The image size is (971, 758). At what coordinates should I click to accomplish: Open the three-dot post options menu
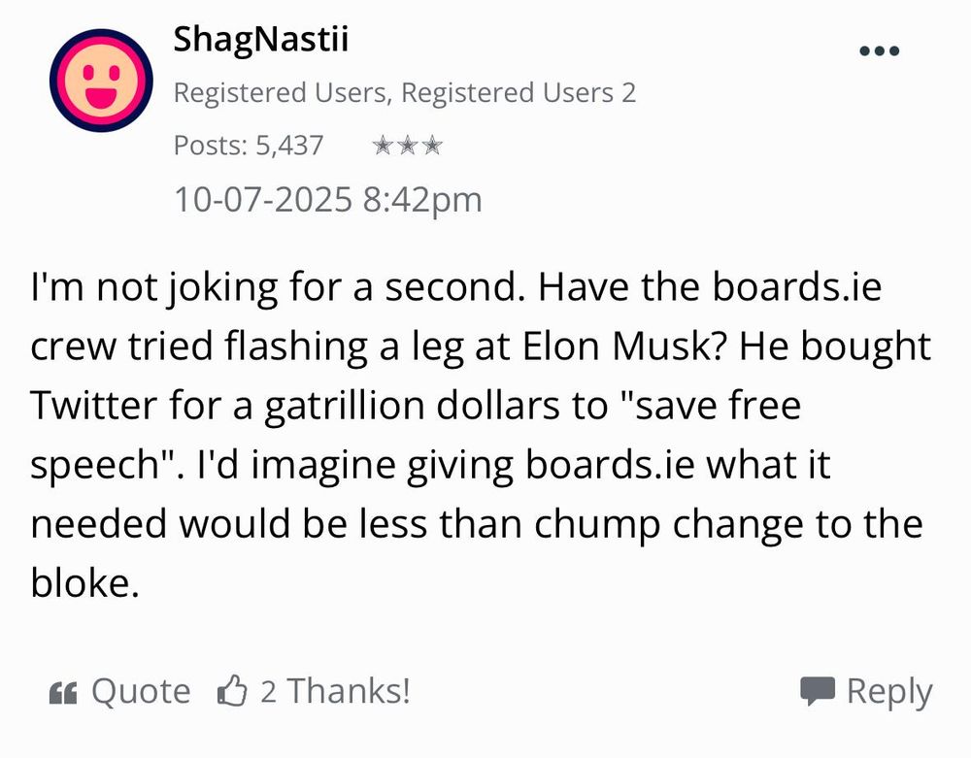pyautogui.click(x=880, y=51)
